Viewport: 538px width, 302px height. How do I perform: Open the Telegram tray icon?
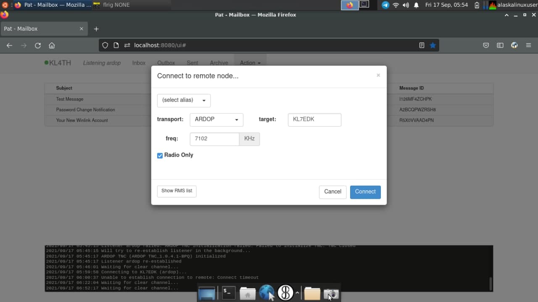385,5
